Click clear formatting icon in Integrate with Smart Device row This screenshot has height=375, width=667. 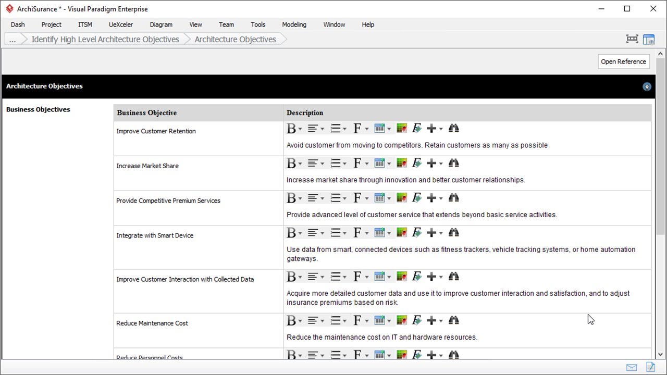[416, 233]
